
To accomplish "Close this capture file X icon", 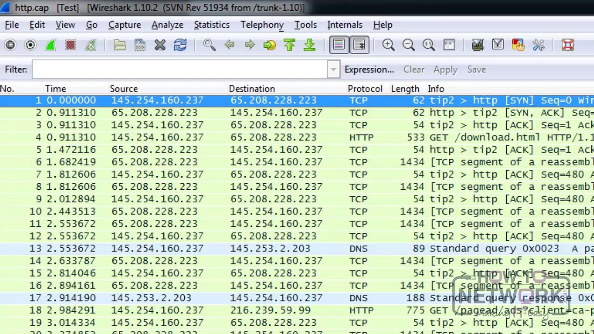I will pyautogui.click(x=160, y=45).
